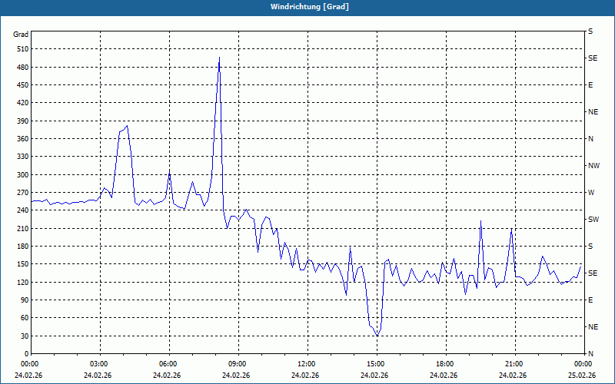Click the '90' degree axis label
615x384 pixels.
point(25,300)
